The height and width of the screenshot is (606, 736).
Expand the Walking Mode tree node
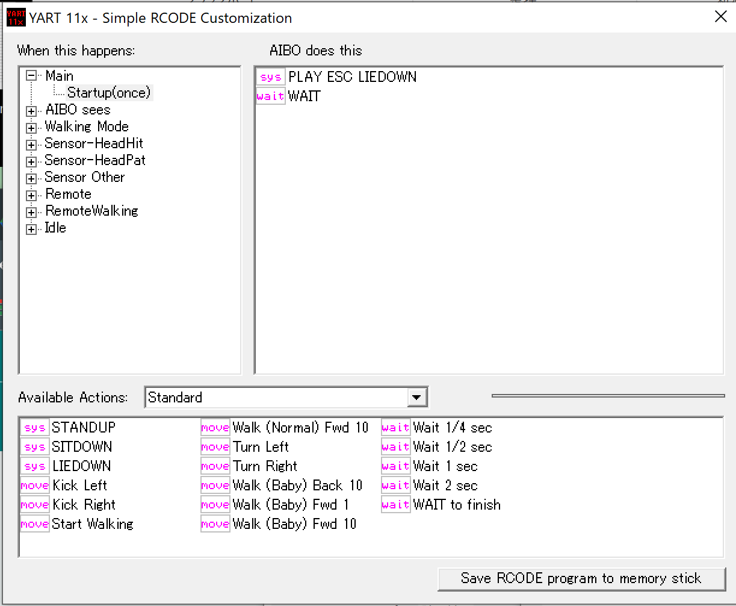tap(32, 128)
